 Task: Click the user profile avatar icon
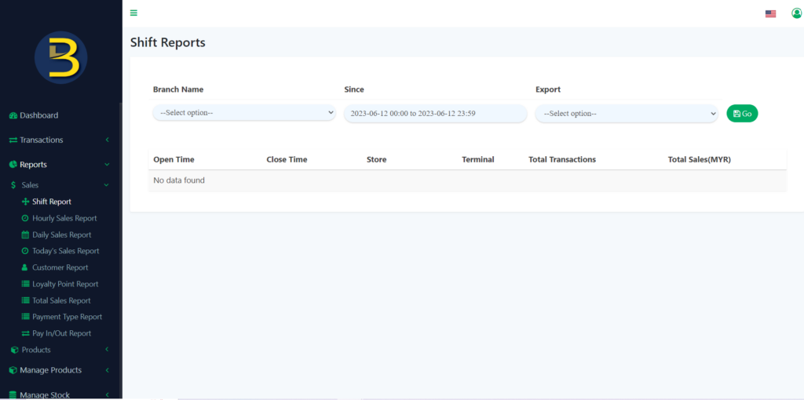click(796, 13)
